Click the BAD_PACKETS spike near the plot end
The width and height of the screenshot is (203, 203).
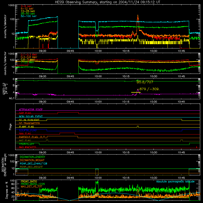[x=197, y=147]
